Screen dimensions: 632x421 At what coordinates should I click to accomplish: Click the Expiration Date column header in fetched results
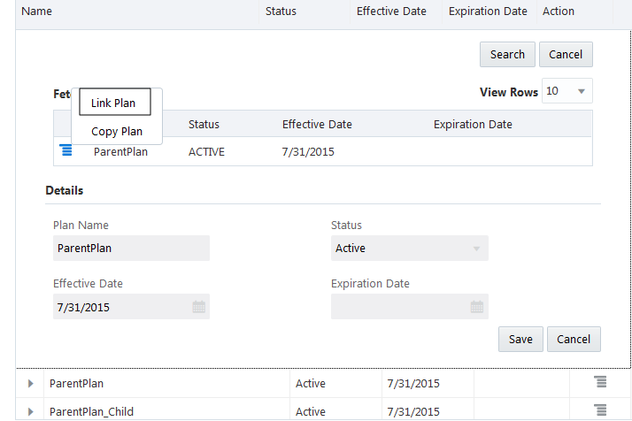click(x=473, y=125)
